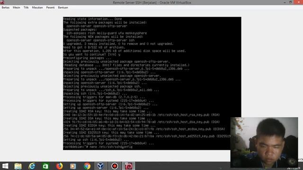This screenshot has width=303, height=170.
Task: Open the Mesin menu
Action: (17, 8)
